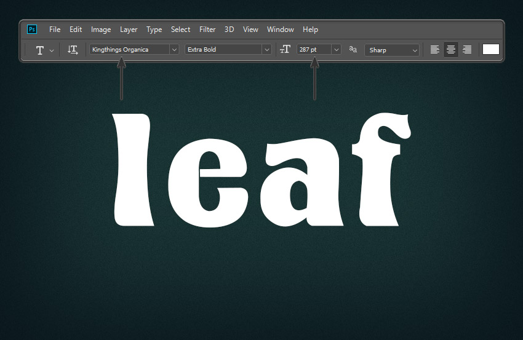
Task: Select center align text icon
Action: pyautogui.click(x=451, y=50)
